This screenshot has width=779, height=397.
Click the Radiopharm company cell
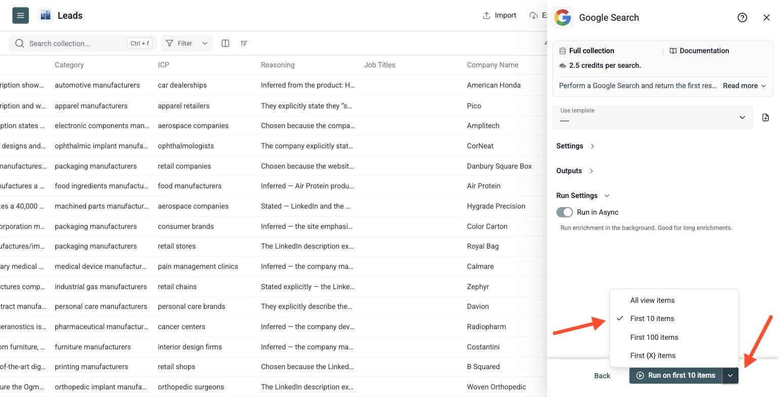click(x=486, y=327)
